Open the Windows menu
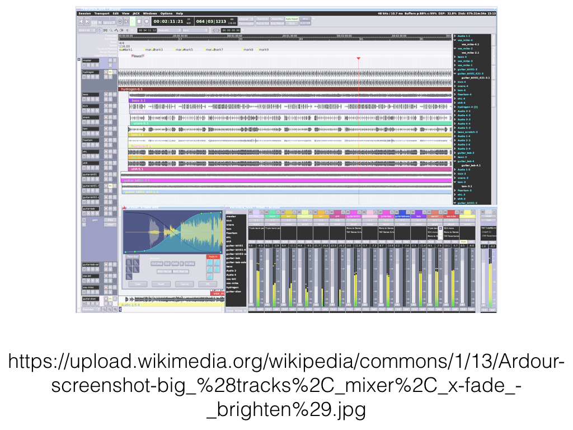 click(150, 13)
